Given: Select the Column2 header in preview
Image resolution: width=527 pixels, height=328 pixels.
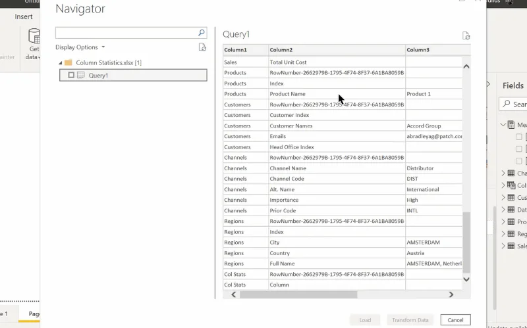Looking at the screenshot, I should [337, 50].
